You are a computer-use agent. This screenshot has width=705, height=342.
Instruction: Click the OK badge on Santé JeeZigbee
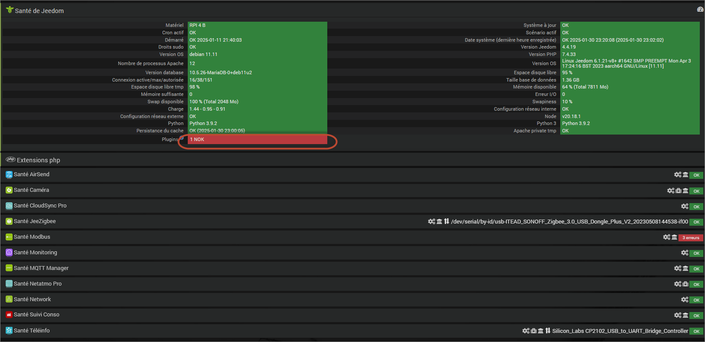[x=696, y=222]
